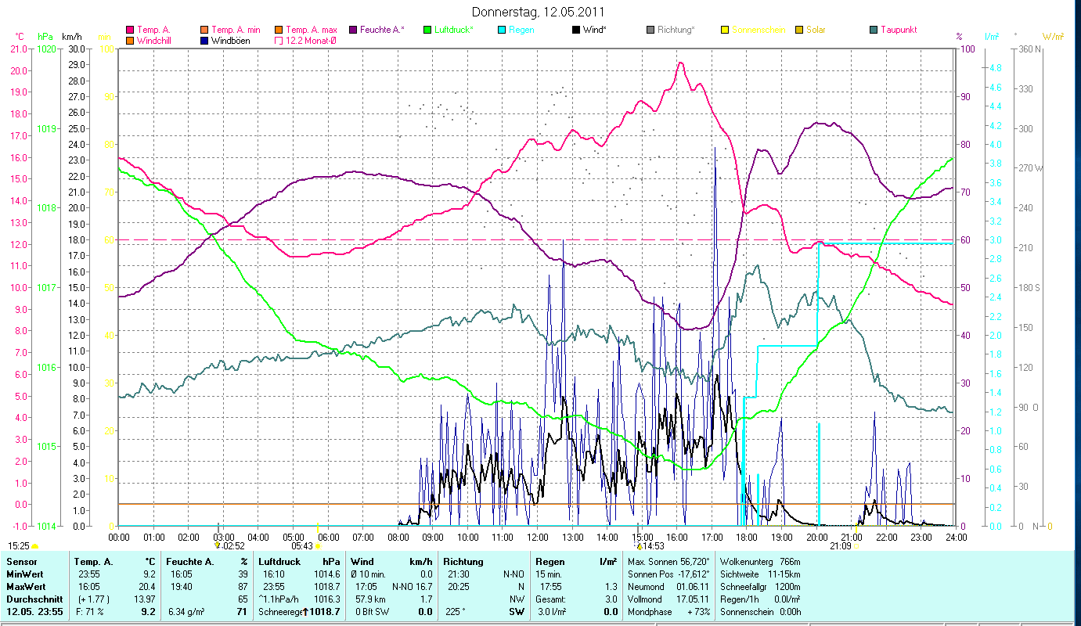This screenshot has height=626, width=1081.
Task: Click the Temp. A. max legend marker
Action: (279, 30)
